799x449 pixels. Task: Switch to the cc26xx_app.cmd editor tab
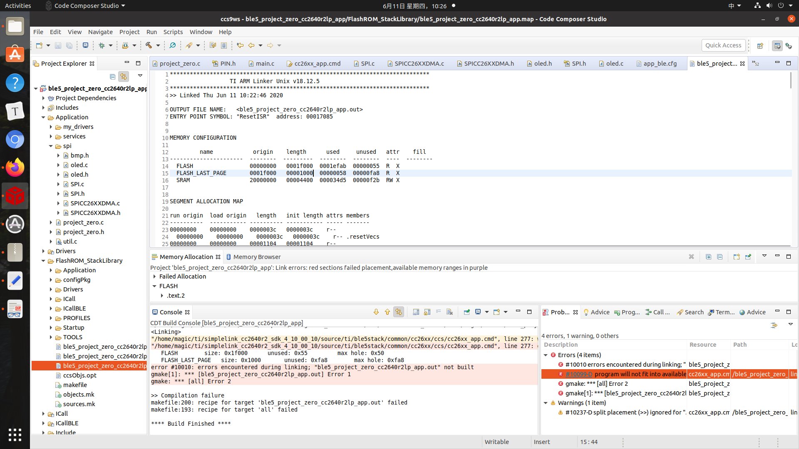click(317, 64)
